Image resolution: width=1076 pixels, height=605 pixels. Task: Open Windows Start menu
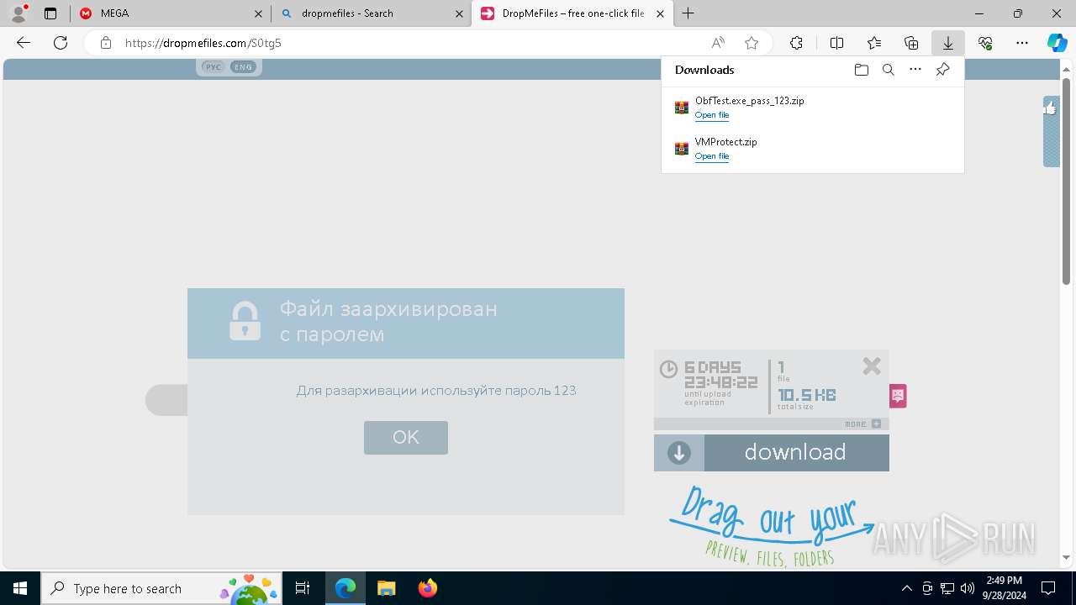[x=20, y=588]
